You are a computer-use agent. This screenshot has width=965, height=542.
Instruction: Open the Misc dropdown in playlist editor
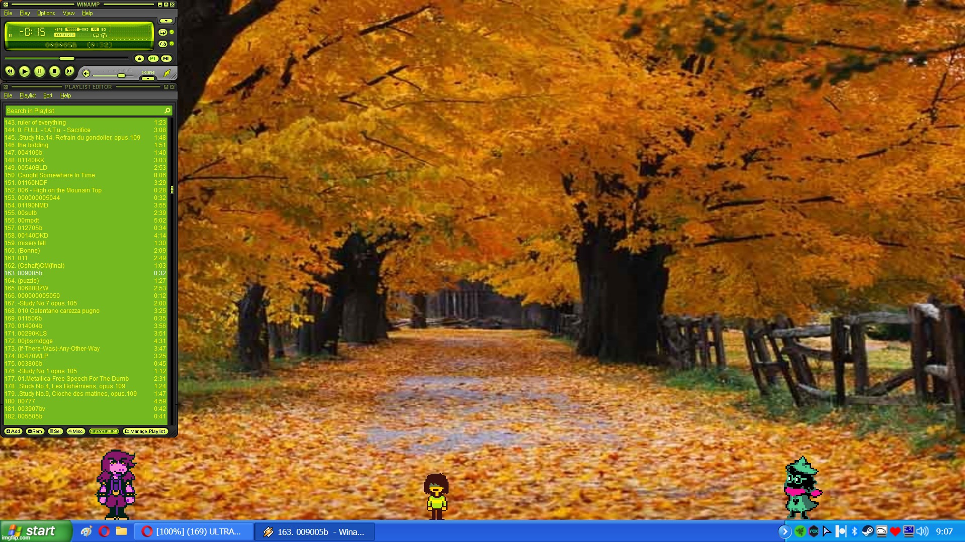pyautogui.click(x=76, y=431)
